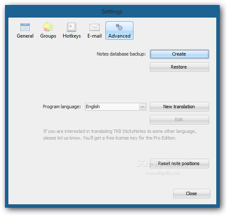
Task: Switch to the Groups tab
Action: (48, 30)
